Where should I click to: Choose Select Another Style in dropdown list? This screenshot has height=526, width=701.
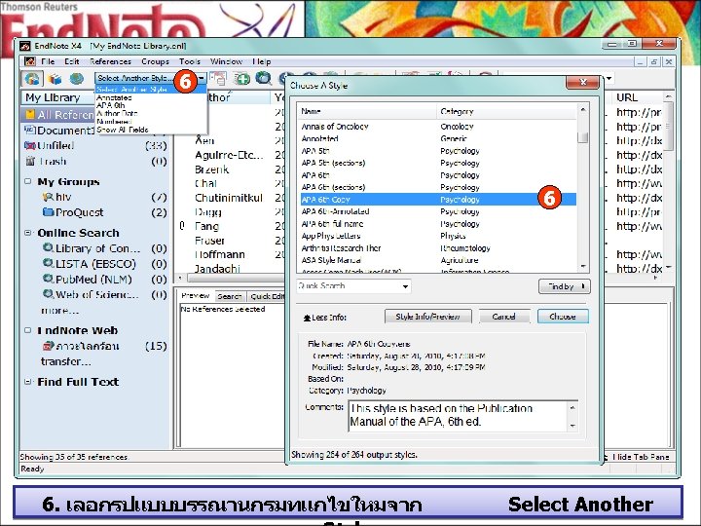150,89
